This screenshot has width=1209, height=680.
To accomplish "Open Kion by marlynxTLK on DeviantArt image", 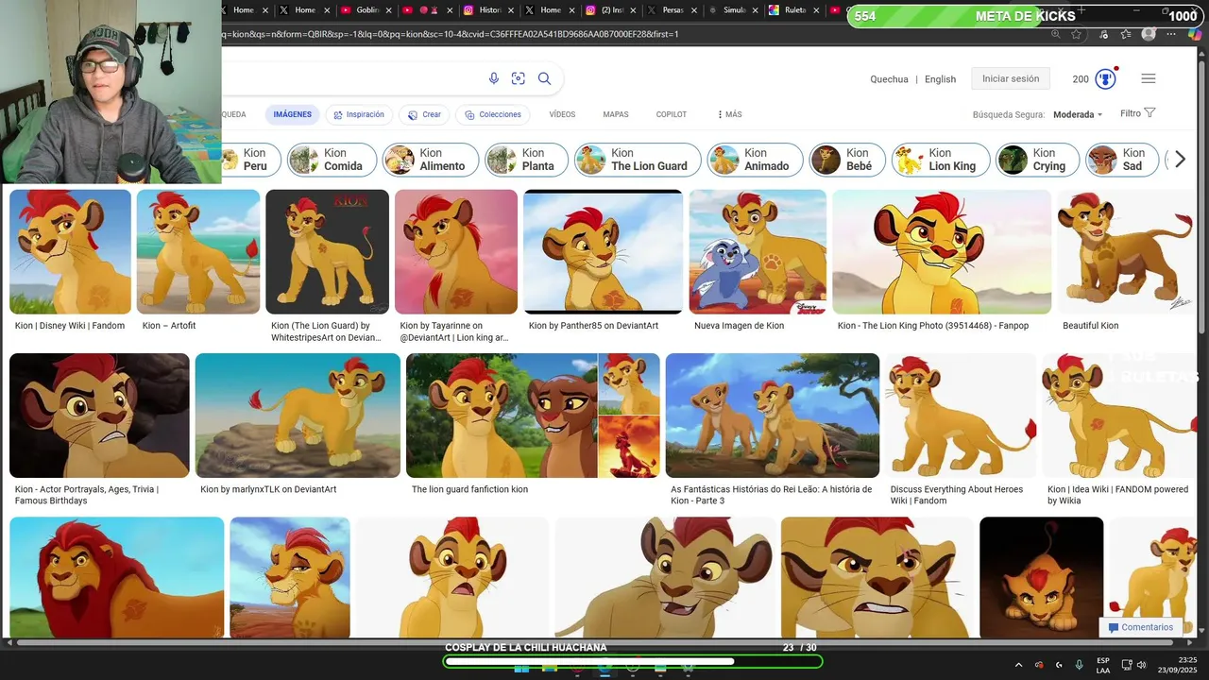I will [298, 416].
